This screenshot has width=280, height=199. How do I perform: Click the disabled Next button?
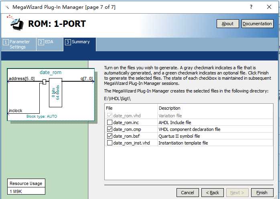point(237,193)
